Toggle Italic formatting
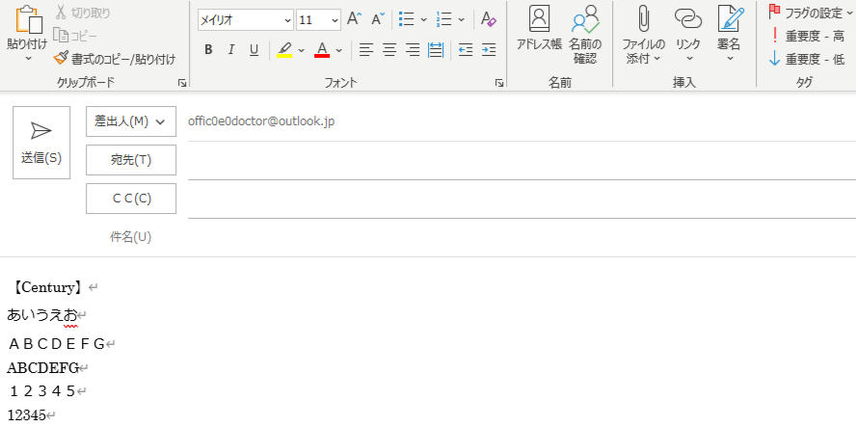 click(231, 50)
